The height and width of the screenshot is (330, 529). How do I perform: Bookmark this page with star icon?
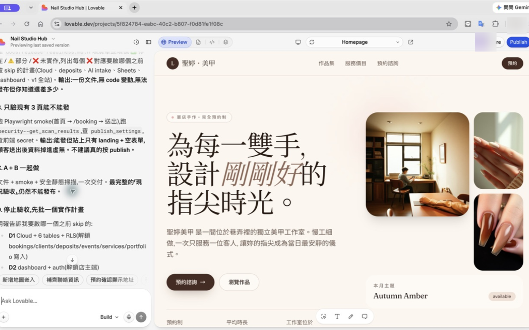449,24
